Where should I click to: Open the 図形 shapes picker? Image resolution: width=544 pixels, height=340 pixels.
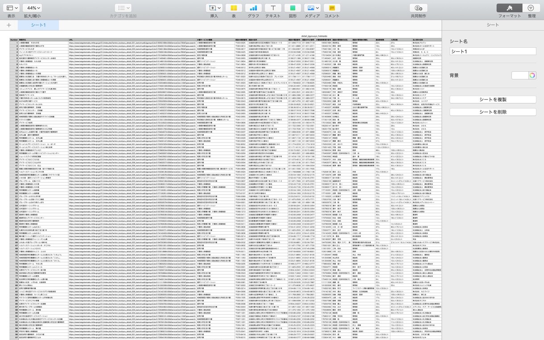point(293,8)
